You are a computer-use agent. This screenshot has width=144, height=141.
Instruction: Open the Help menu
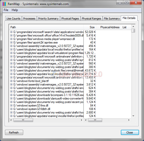[x=15, y=10]
